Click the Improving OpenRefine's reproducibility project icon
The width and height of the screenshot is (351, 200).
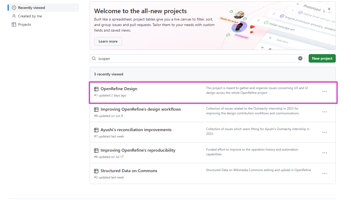(96, 150)
